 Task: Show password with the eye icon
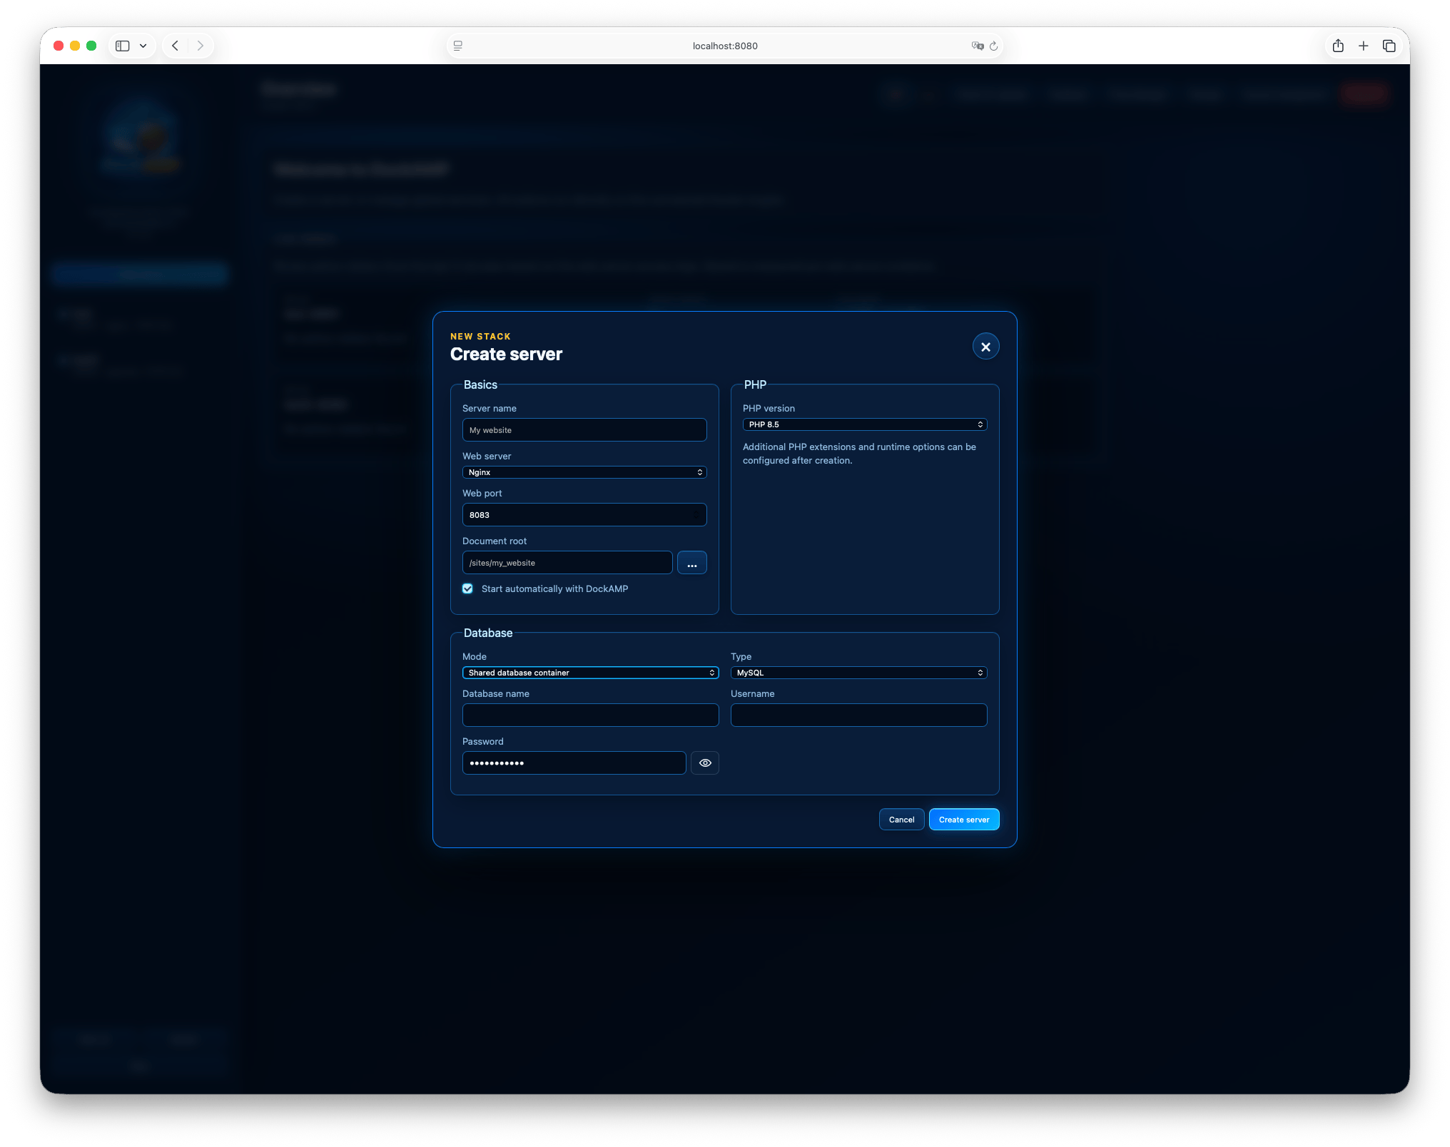coord(705,763)
